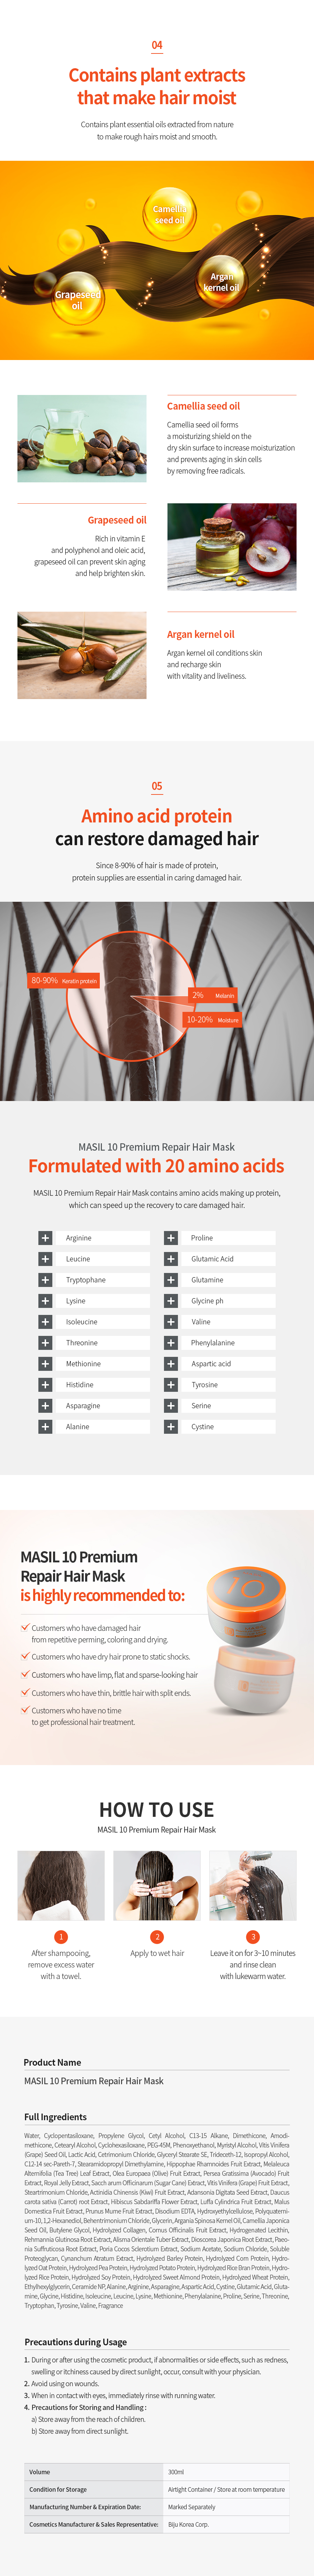Click the plus icon beside Leucine
The width and height of the screenshot is (314, 2576).
click(x=45, y=1259)
